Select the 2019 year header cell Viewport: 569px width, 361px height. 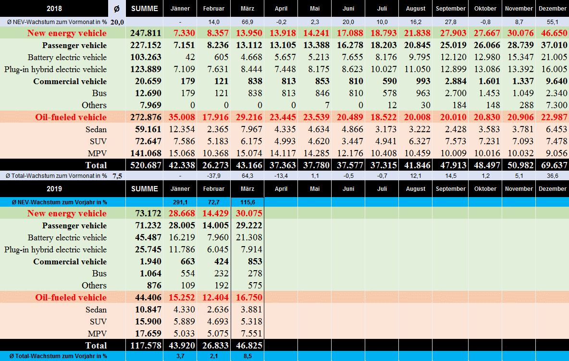click(54, 188)
